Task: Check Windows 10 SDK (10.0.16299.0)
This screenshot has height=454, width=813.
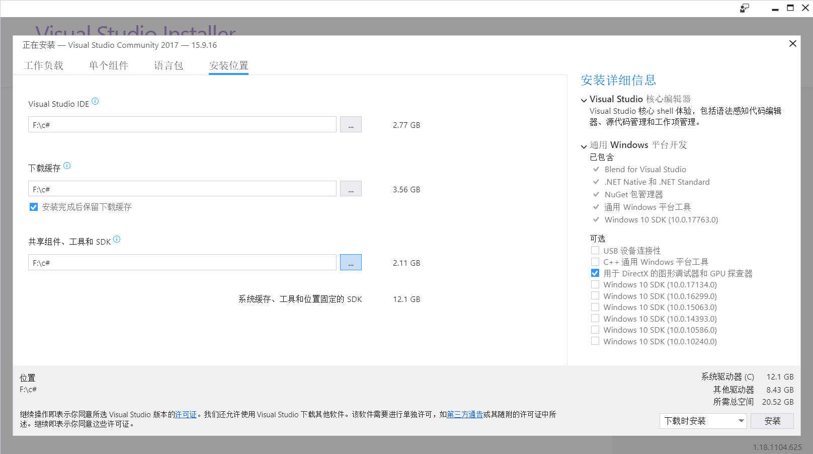Action: click(x=595, y=296)
